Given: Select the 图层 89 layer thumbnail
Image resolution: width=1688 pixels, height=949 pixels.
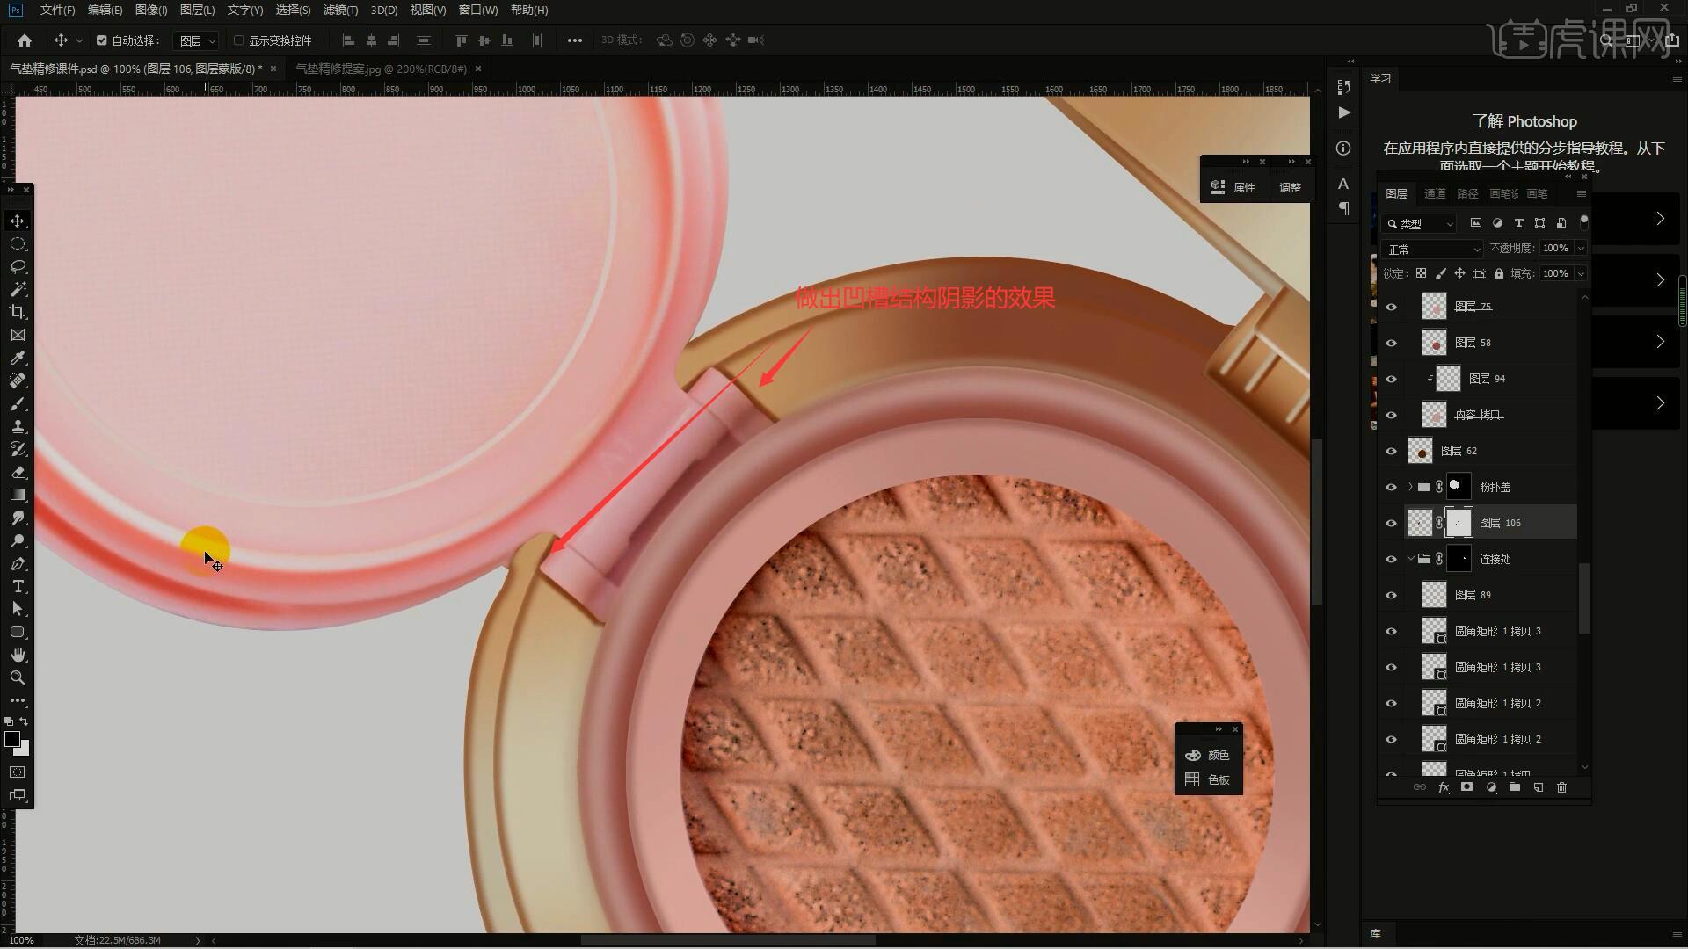Looking at the screenshot, I should pyautogui.click(x=1434, y=595).
